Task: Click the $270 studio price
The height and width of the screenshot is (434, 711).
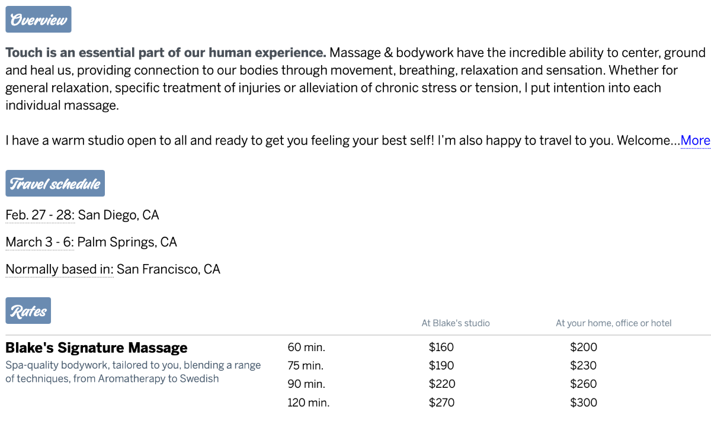Action: (442, 403)
